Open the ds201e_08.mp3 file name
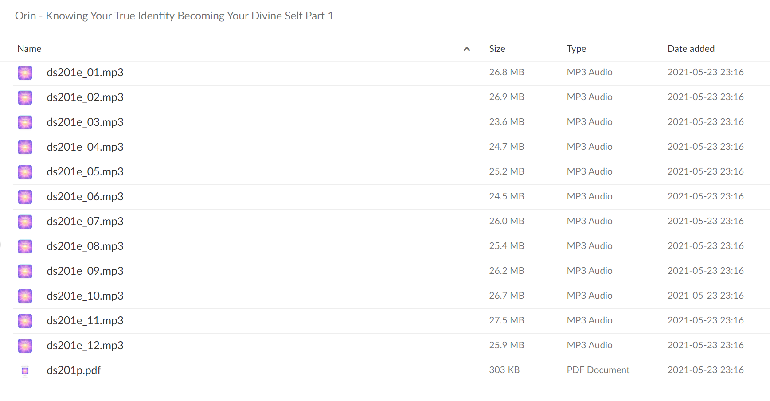 point(85,246)
